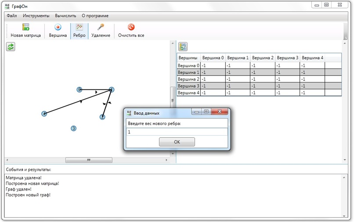This screenshot has height=222, width=354.
Task: Select the Вершина 0 row header
Action: 188,65
